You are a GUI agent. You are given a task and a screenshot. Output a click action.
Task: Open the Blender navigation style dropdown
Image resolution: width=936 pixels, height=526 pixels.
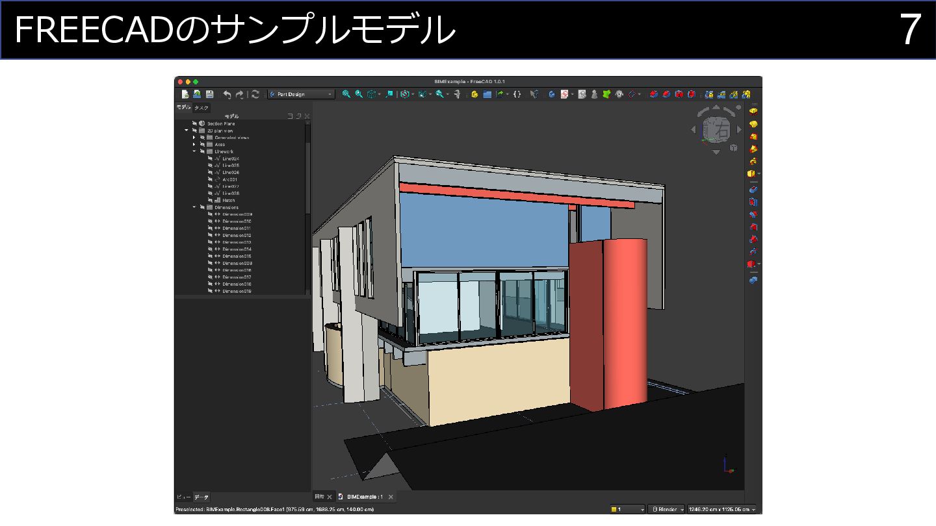[x=668, y=509]
